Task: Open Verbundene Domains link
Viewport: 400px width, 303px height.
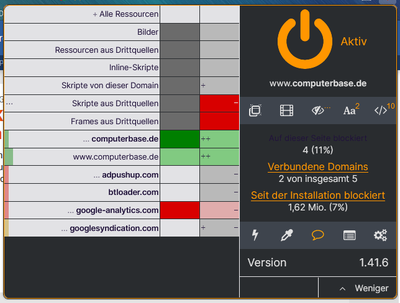Action: [318, 167]
